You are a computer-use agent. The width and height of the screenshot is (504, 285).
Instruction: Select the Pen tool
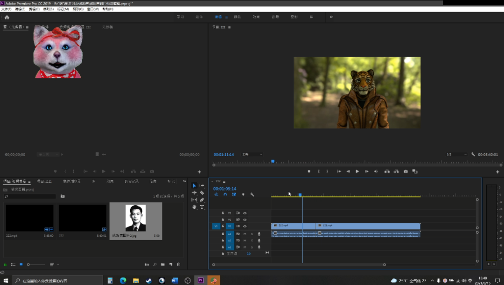pyautogui.click(x=202, y=199)
